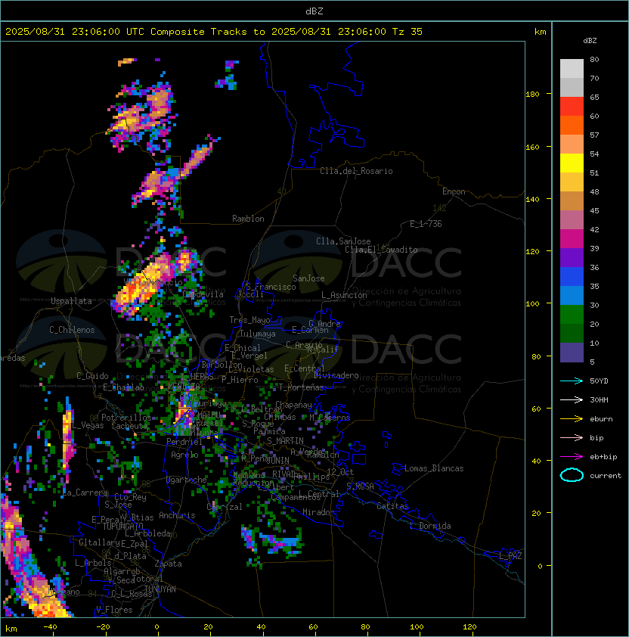The image size is (629, 637).
Task: Click the yellow eburn arrow in legend
Action: click(x=572, y=419)
